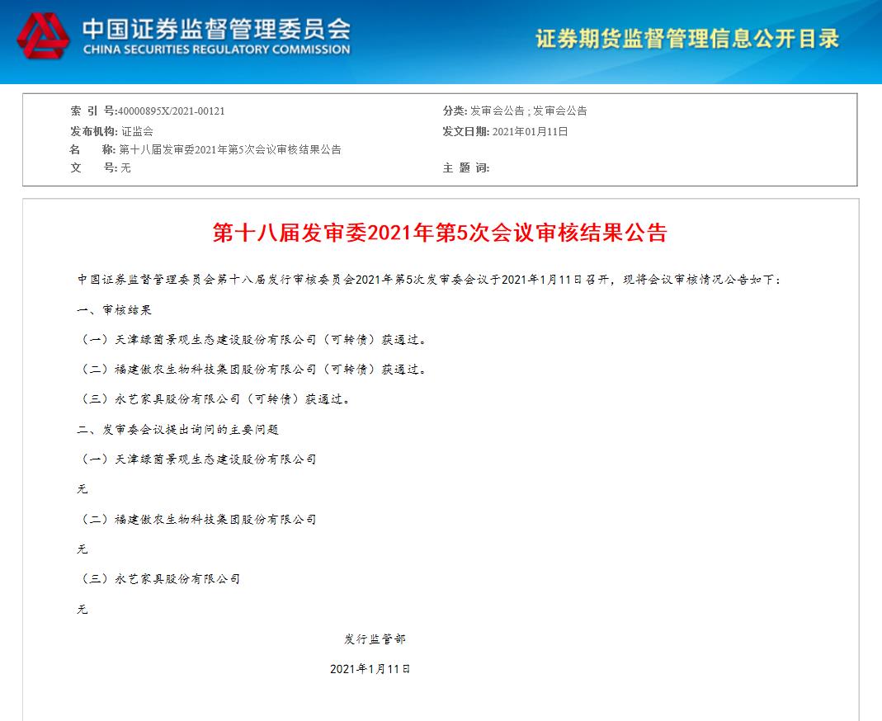Click the 索引号 label
This screenshot has width=882, height=721.
pyautogui.click(x=93, y=111)
